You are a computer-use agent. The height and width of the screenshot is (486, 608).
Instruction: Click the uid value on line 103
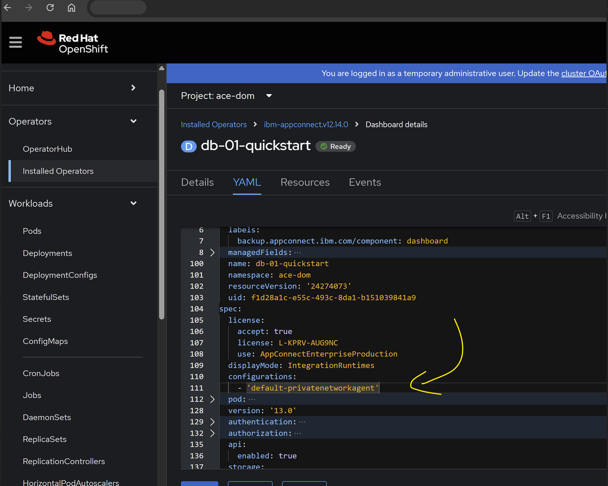click(333, 298)
